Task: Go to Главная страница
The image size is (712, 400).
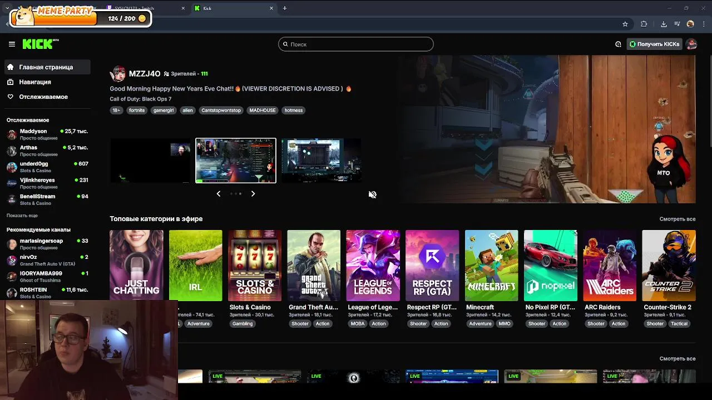Action: 47,67
